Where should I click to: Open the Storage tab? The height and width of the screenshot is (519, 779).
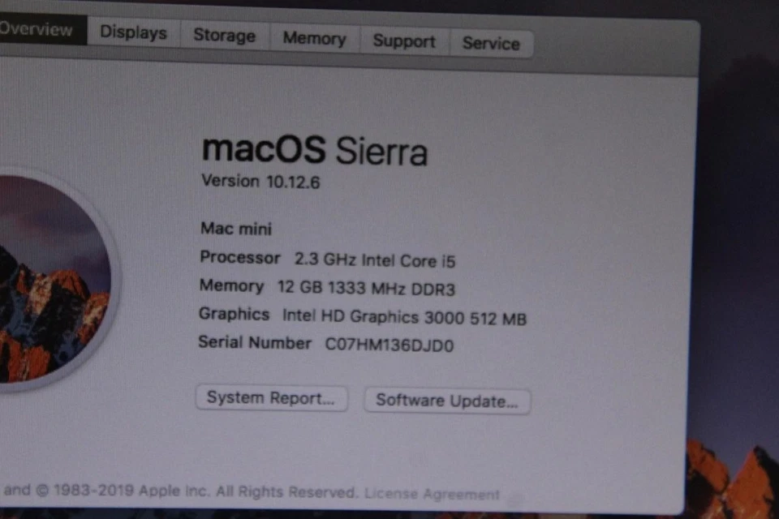pos(224,36)
